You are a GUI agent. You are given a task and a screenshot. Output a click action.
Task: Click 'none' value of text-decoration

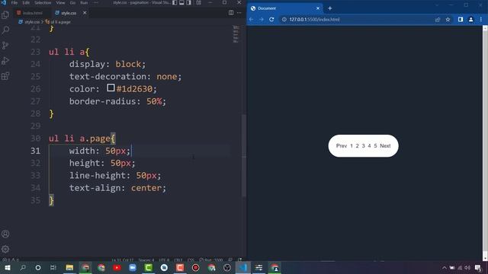coord(167,76)
